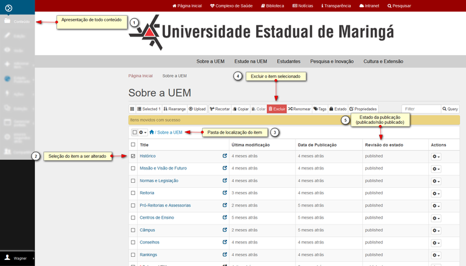Open the Tags toolbar option
Screen dimensions: 466x266
pyautogui.click(x=320, y=109)
